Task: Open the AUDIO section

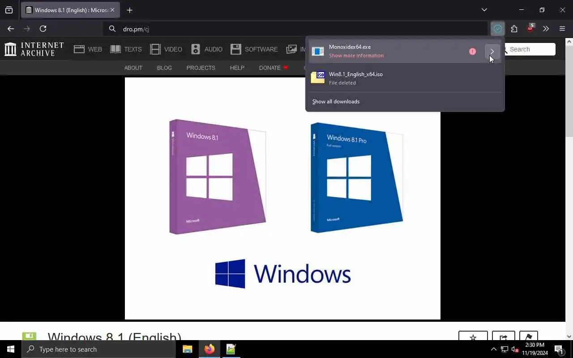Action: click(206, 49)
